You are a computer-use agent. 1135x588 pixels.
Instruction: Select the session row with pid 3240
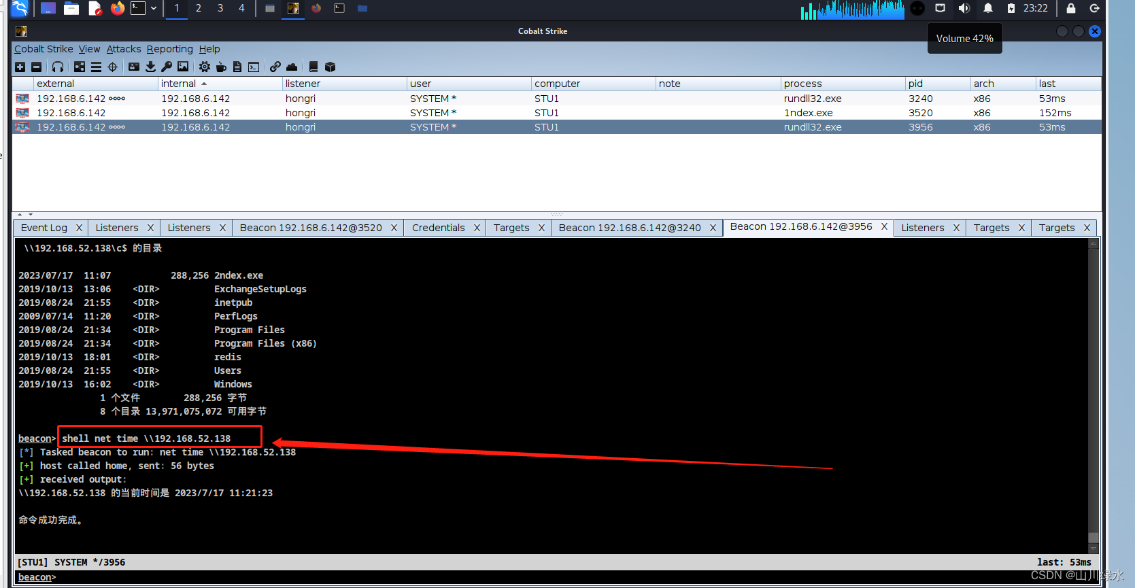pyautogui.click(x=557, y=99)
